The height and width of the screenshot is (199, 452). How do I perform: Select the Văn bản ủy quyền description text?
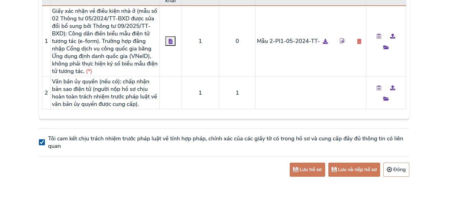pos(105,93)
